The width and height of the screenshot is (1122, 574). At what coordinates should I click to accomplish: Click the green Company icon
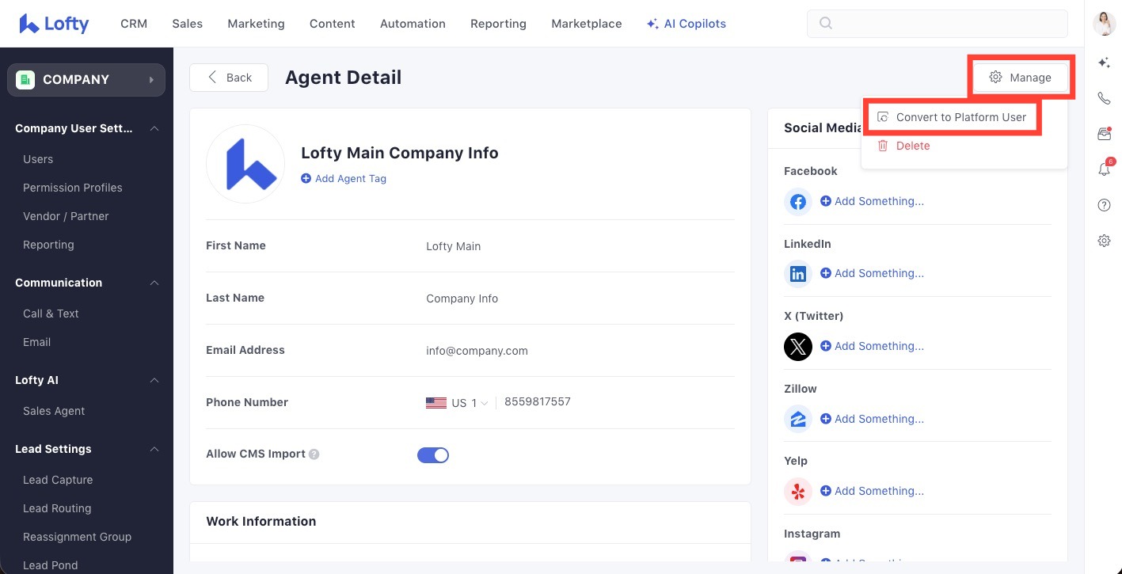click(25, 80)
